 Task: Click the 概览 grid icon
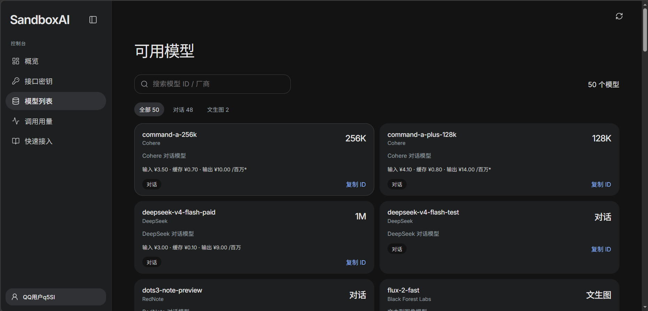tap(16, 61)
